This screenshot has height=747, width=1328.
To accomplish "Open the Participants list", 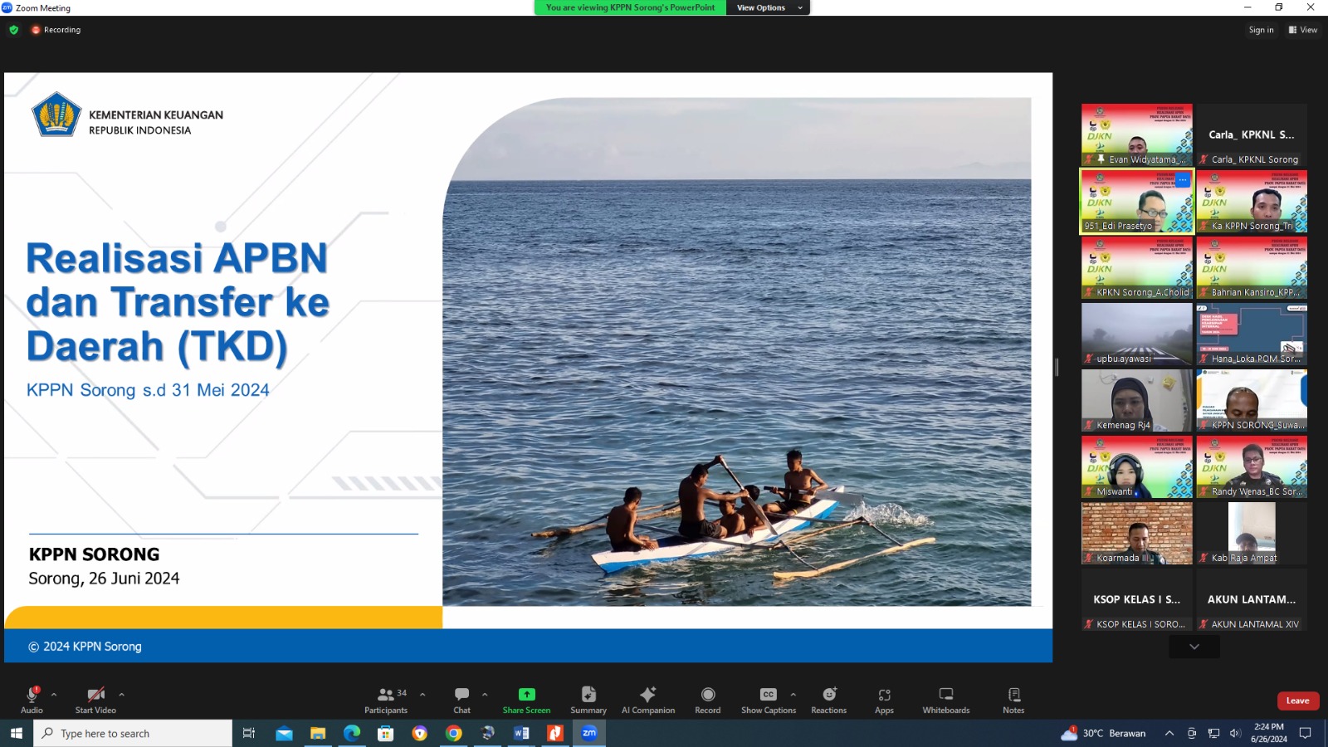I will click(386, 696).
